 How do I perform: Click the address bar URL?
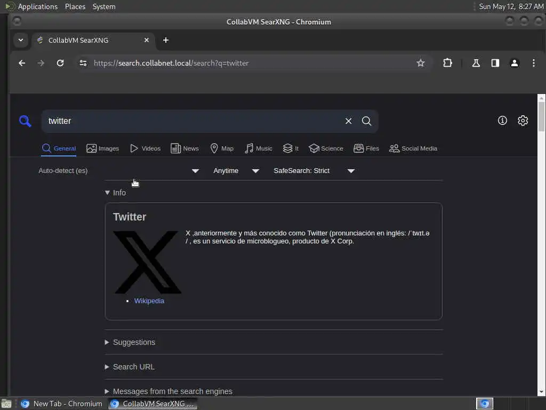(x=171, y=63)
